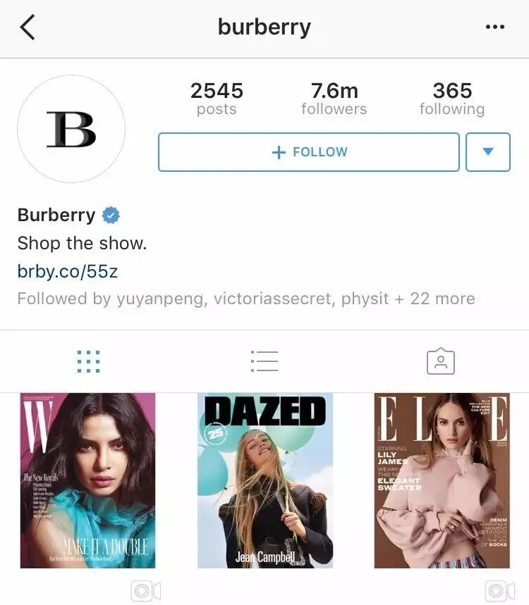The height and width of the screenshot is (605, 529).
Task: Open the three-dot options menu
Action: point(495,27)
